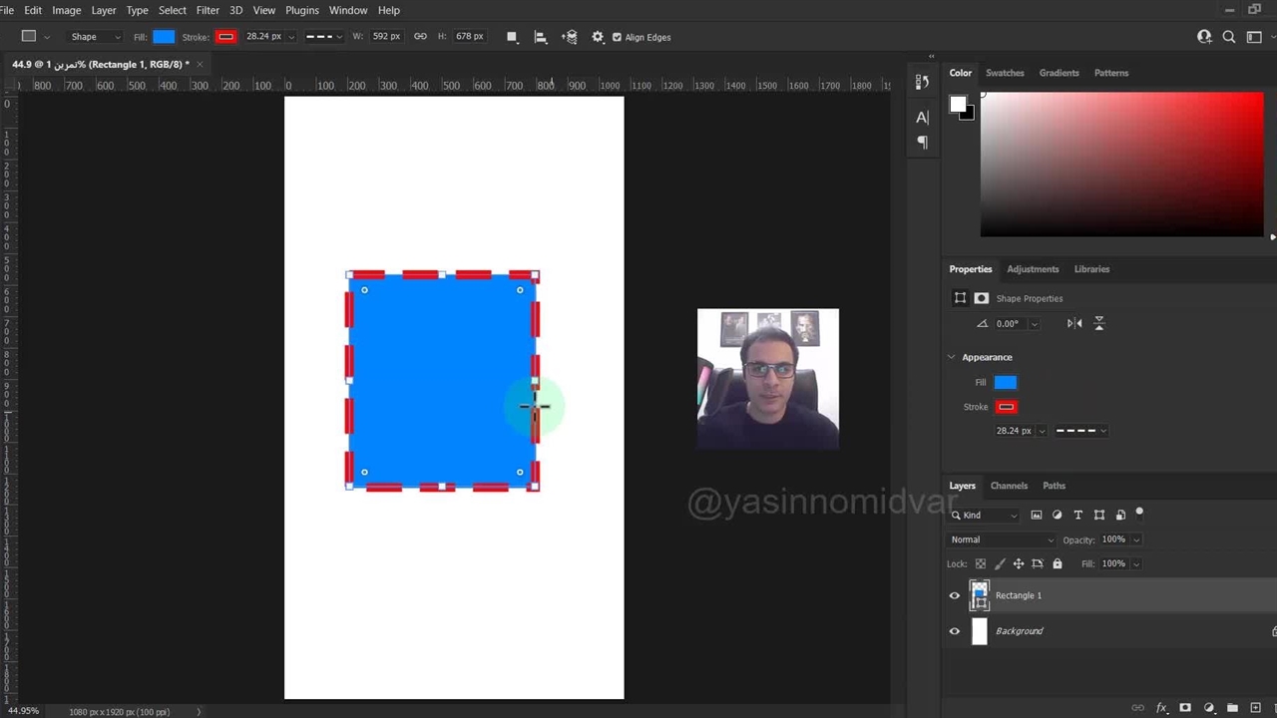Open the Filter menu
Viewport: 1277px width, 718px height.
[x=208, y=10]
